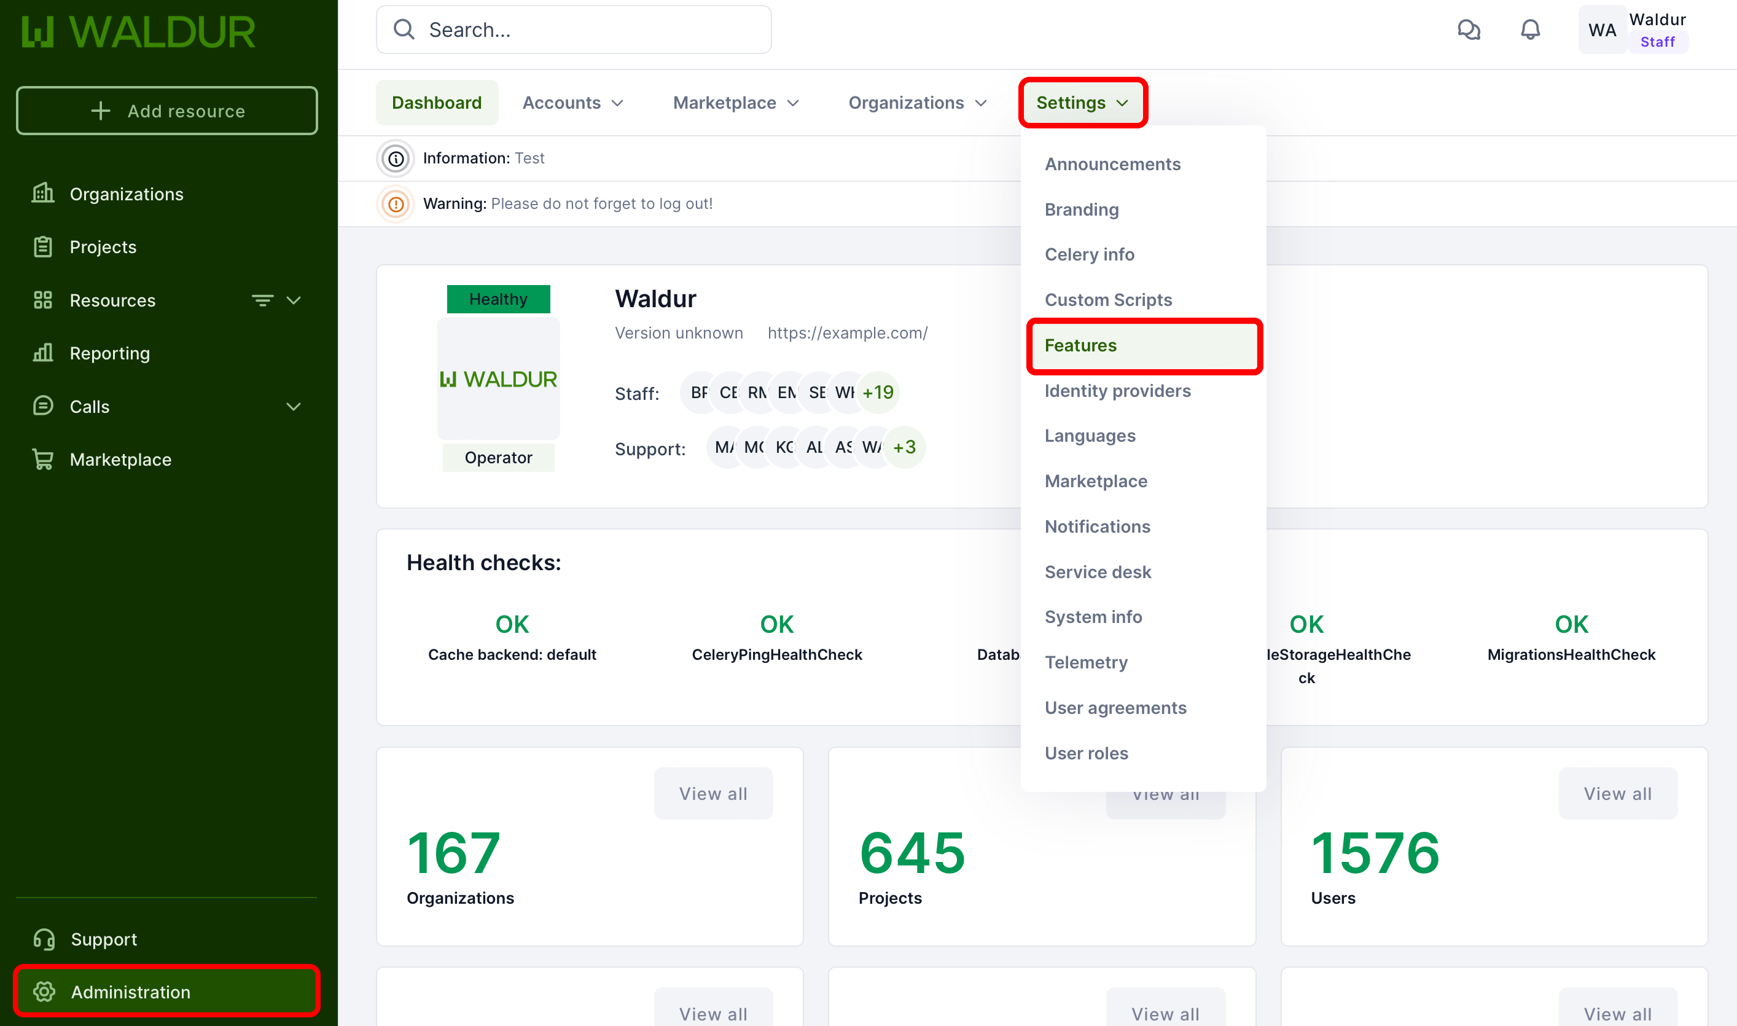Click the Organizations building icon in sidebar
1737x1026 pixels.
(x=43, y=194)
